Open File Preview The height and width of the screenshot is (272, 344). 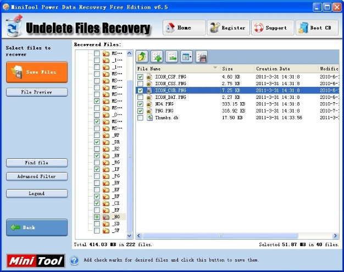coord(37,92)
